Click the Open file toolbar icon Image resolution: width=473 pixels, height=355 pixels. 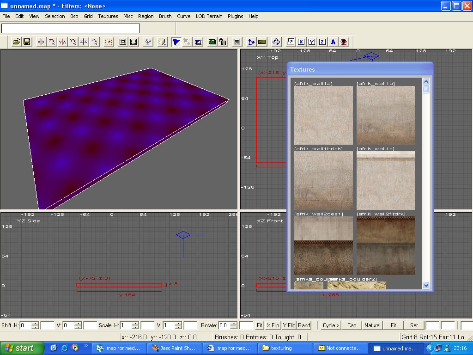16,42
